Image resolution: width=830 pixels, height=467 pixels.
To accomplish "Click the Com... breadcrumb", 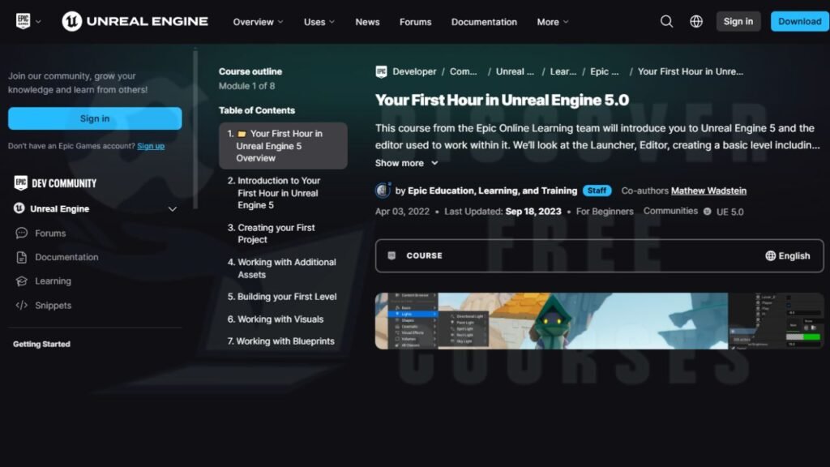I will pos(463,71).
